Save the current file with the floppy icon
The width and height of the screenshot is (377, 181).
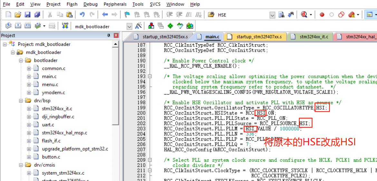point(28,15)
